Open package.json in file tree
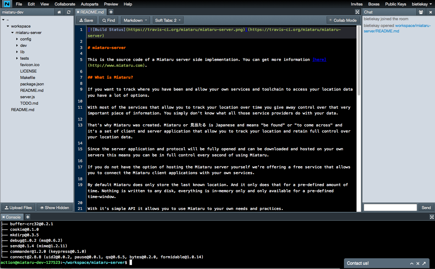 pyautogui.click(x=32, y=84)
